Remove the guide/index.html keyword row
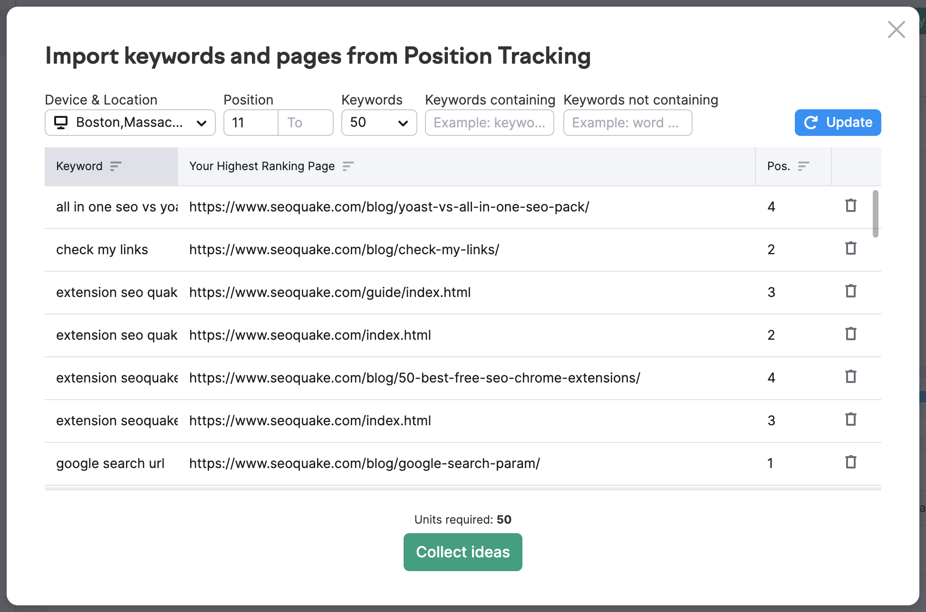Viewport: 926px width, 612px height. point(850,291)
